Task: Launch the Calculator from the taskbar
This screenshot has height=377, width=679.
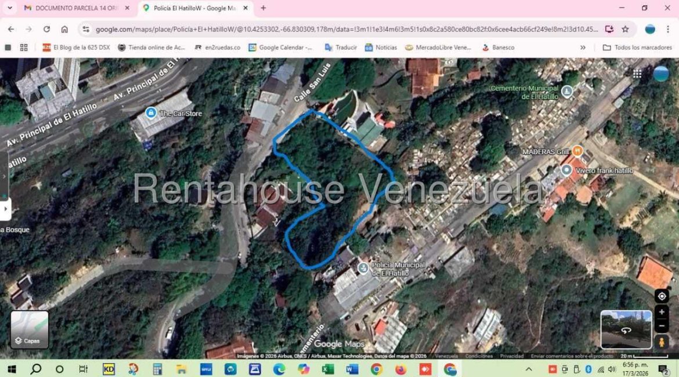Action: click(157, 369)
